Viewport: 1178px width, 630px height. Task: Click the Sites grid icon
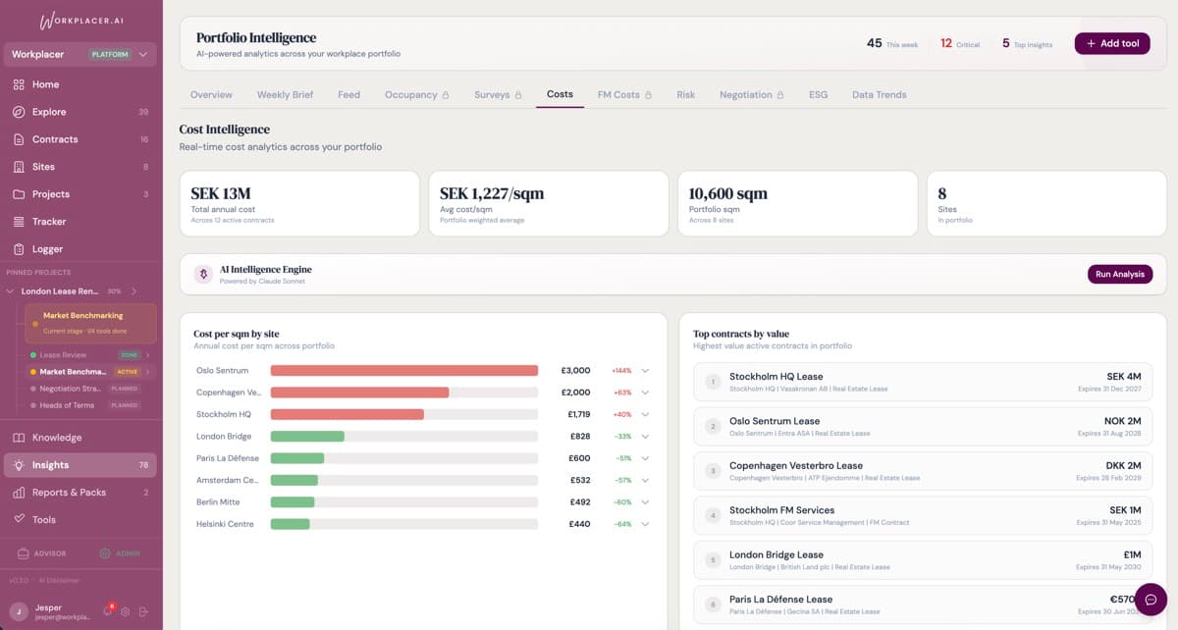(x=19, y=167)
